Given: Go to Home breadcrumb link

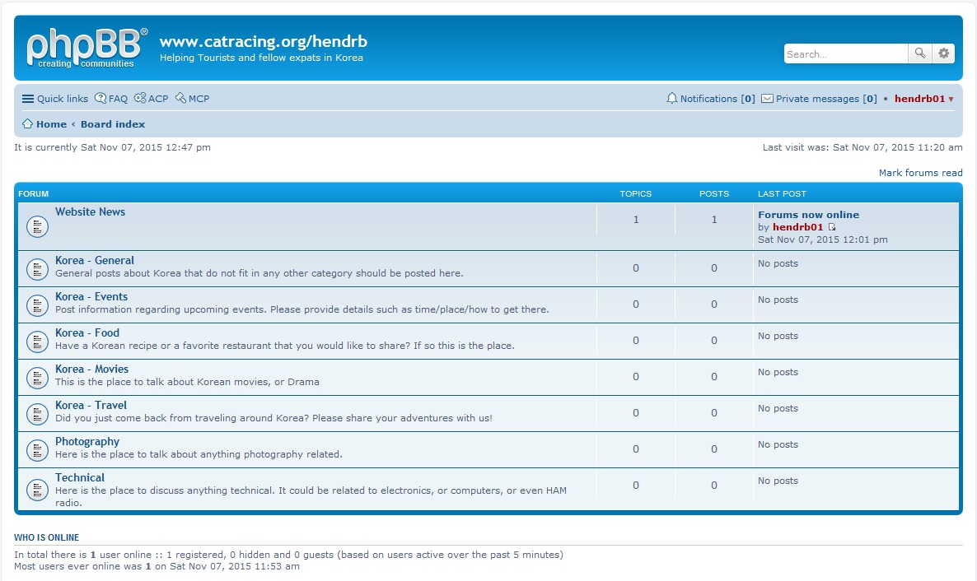Looking at the screenshot, I should pos(51,124).
